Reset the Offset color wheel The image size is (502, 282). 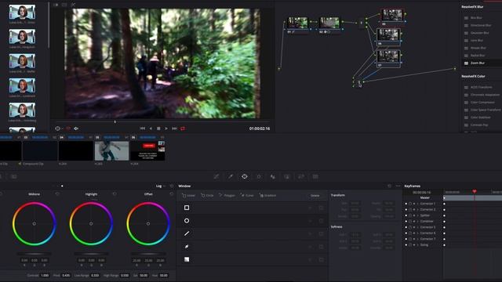pyautogui.click(x=172, y=194)
